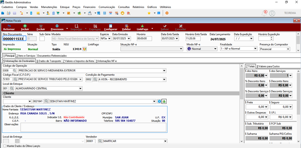Open the 6 Dados de Transporte tab

coord(49,61)
